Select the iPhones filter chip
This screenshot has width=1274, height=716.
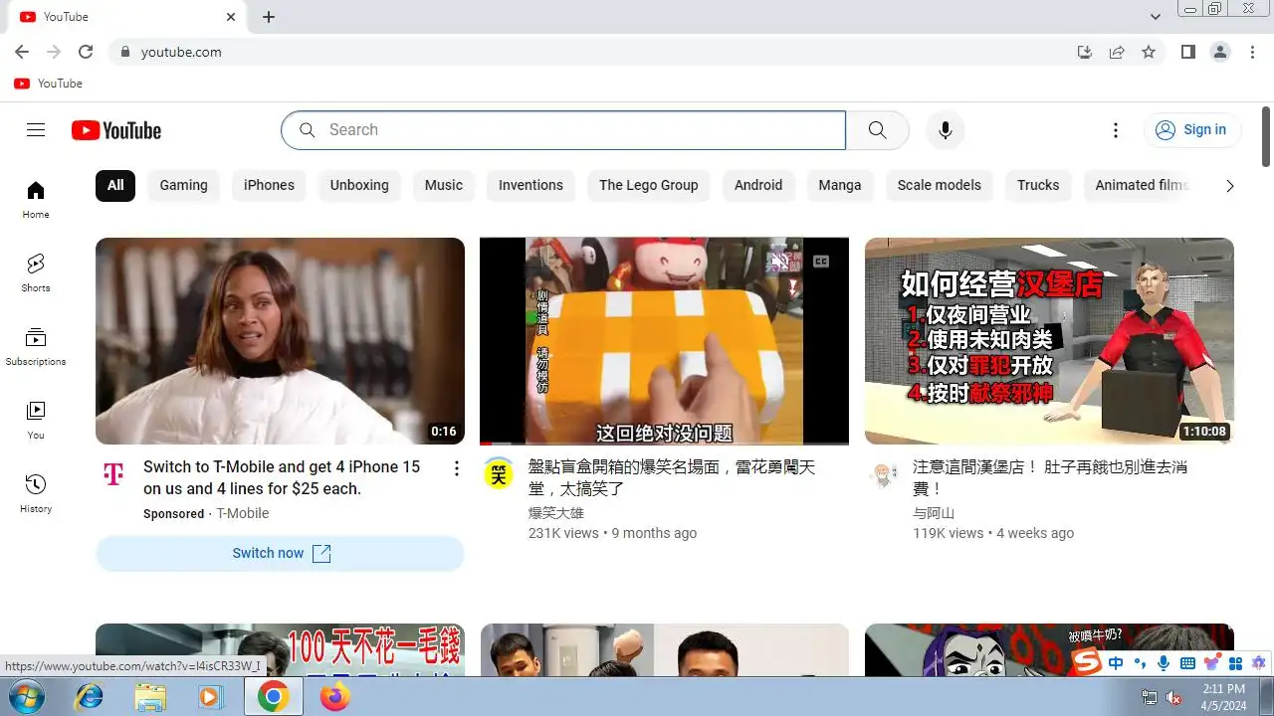[269, 185]
